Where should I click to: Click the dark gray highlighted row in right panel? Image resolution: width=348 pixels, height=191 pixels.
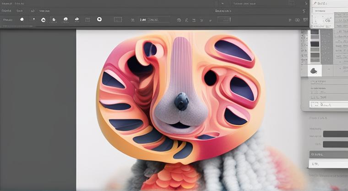(328, 154)
